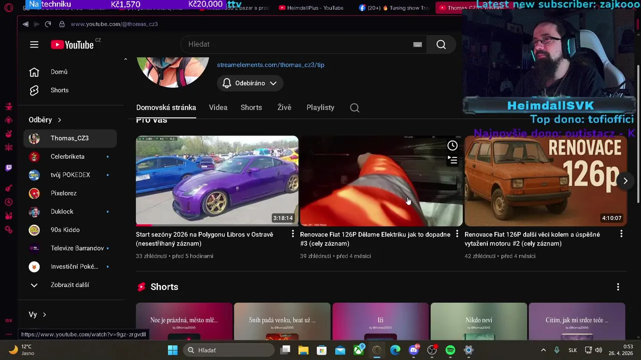The height and width of the screenshot is (360, 641).
Task: Click the browser address bar URL
Action: pos(114,24)
